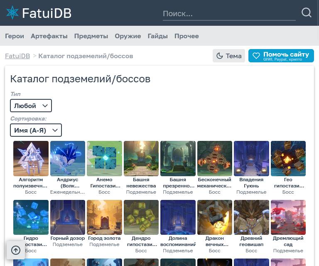Open the Бесконечный механическ... boss thumbnail
This screenshot has width=319, height=266.
tap(215, 158)
